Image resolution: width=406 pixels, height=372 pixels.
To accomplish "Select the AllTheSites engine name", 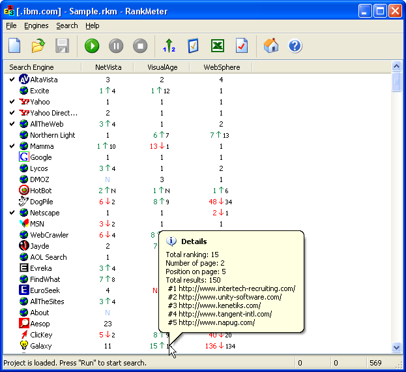I will point(47,302).
